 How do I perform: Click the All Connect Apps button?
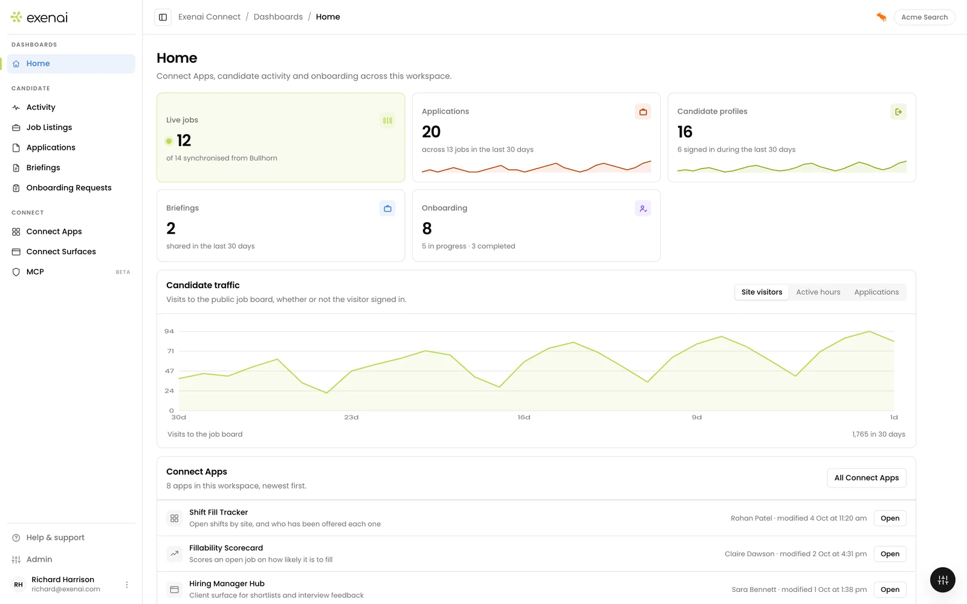pyautogui.click(x=866, y=478)
